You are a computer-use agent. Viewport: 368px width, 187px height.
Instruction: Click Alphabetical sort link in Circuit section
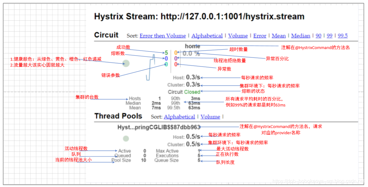pos(207,36)
